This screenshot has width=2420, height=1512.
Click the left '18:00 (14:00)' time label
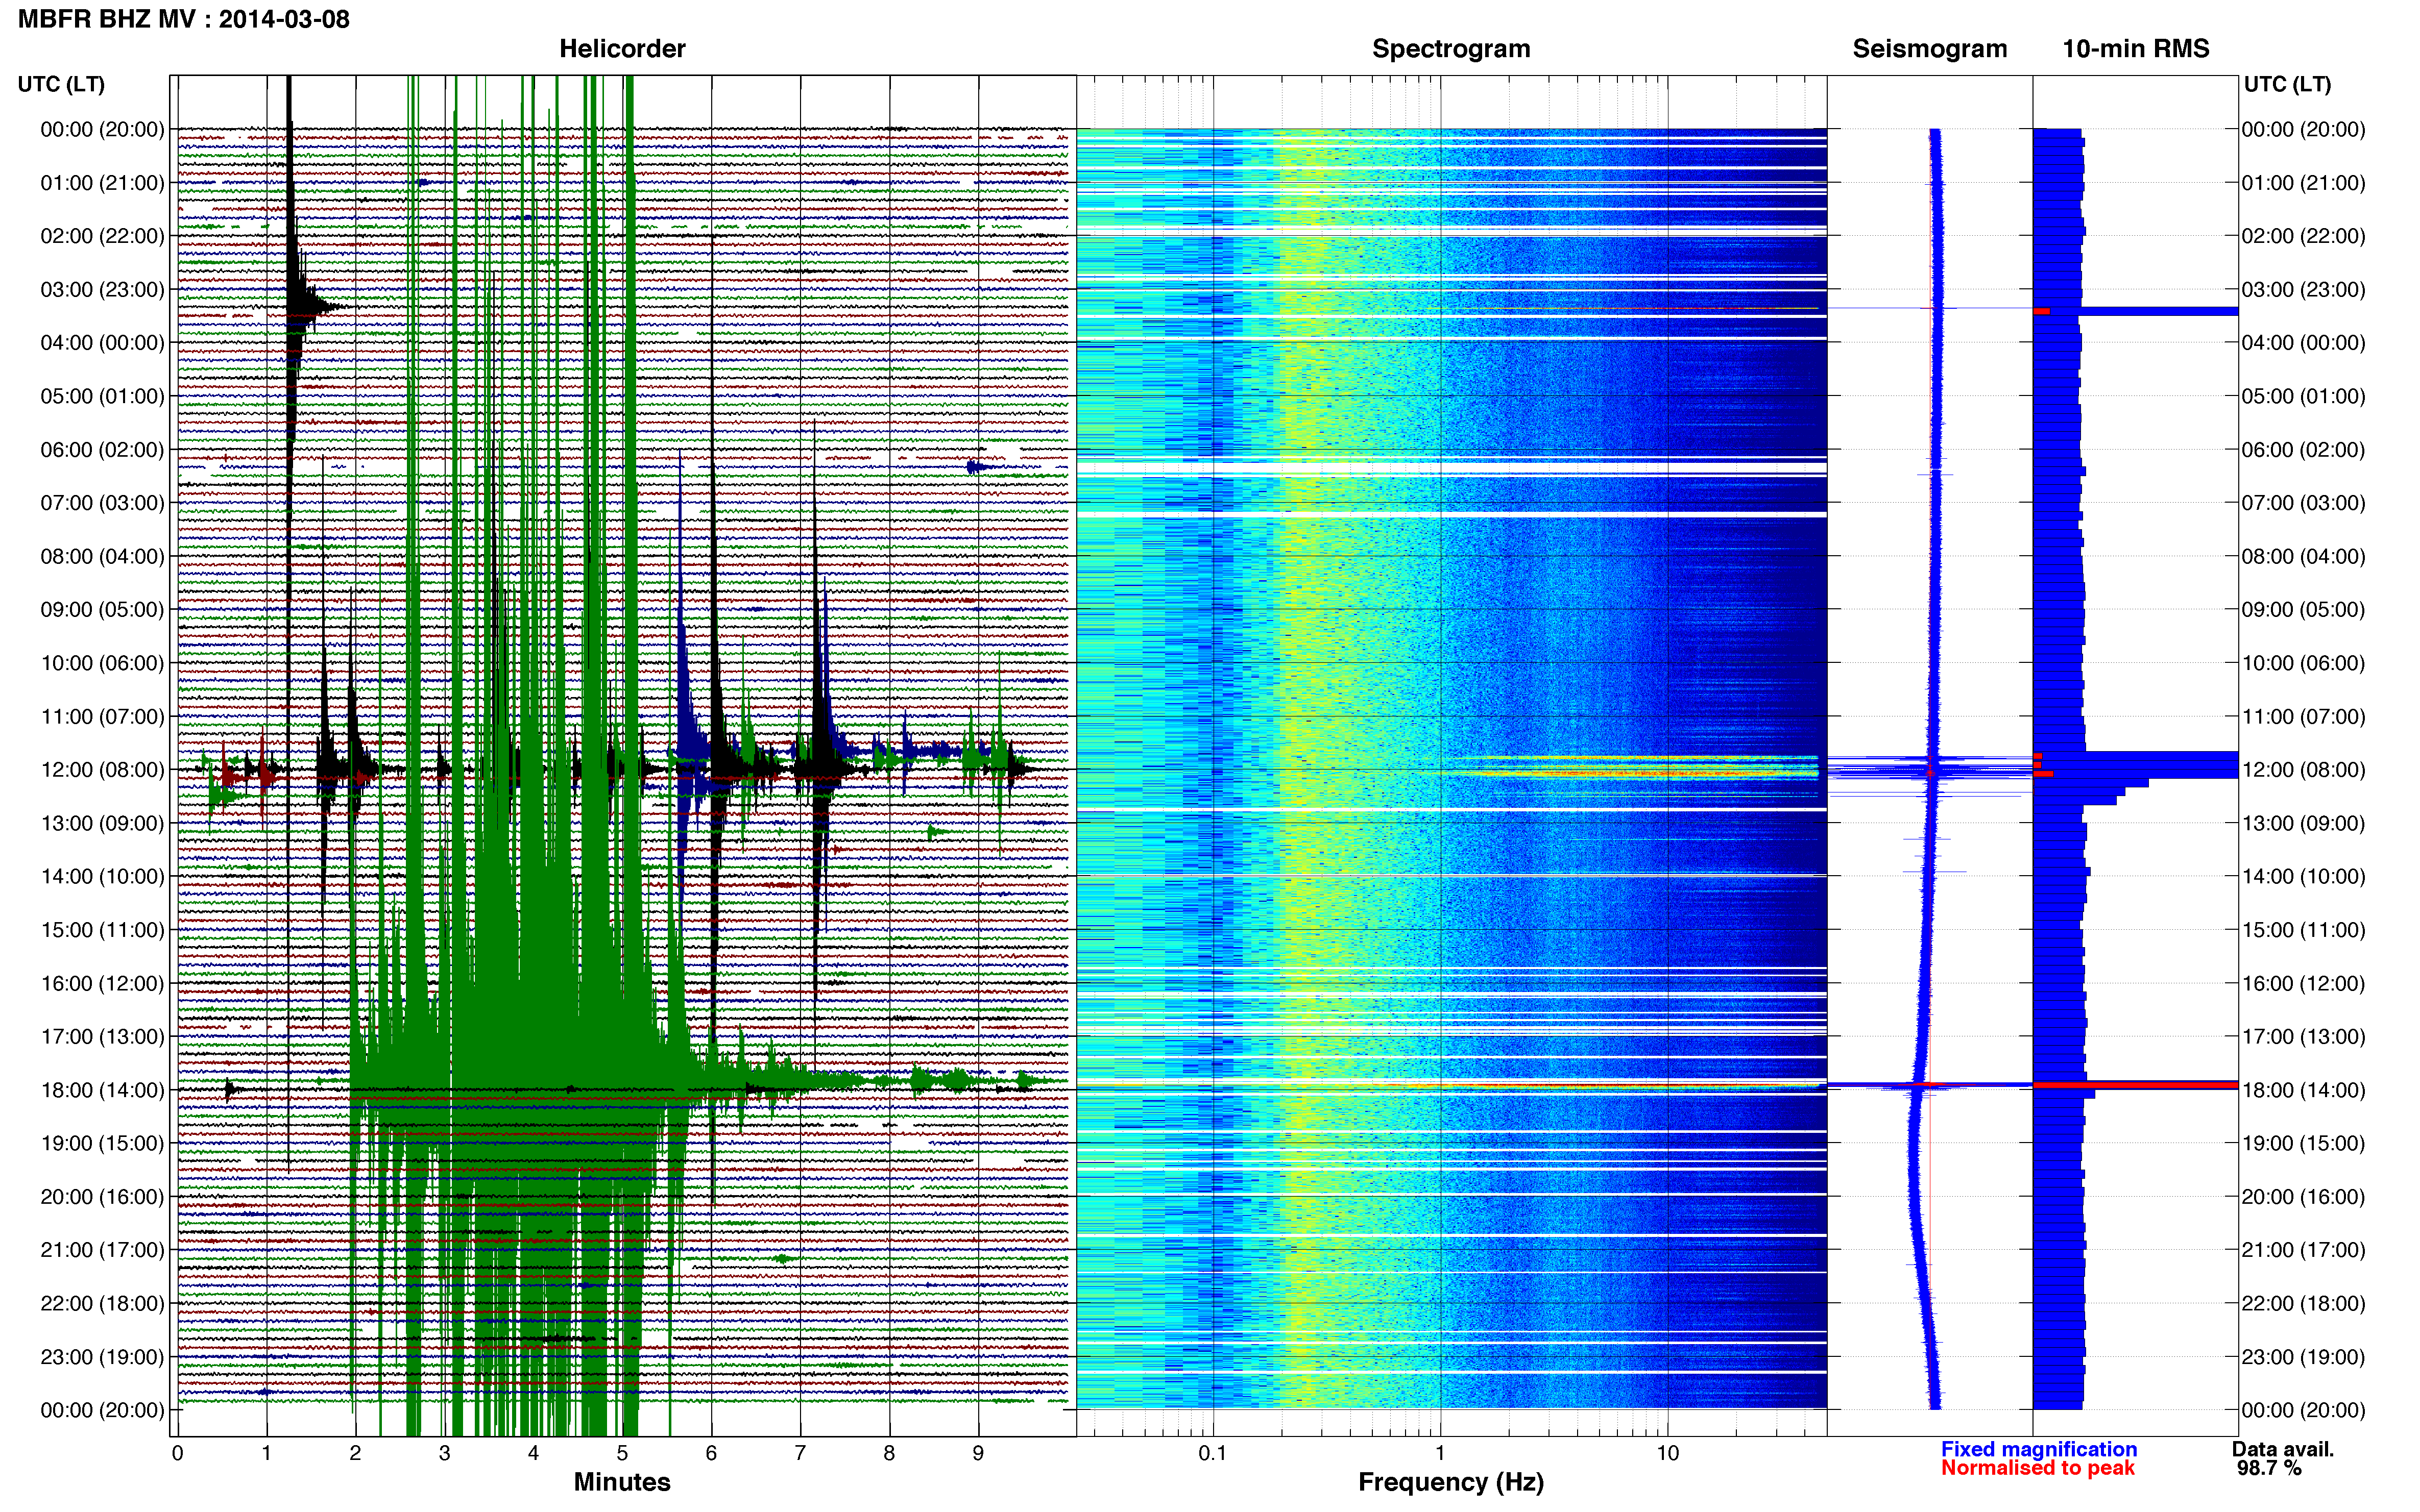click(102, 1089)
